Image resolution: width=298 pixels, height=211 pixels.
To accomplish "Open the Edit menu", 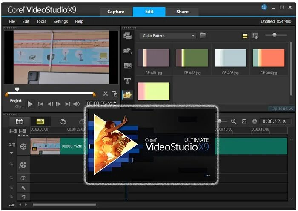I will (26, 21).
